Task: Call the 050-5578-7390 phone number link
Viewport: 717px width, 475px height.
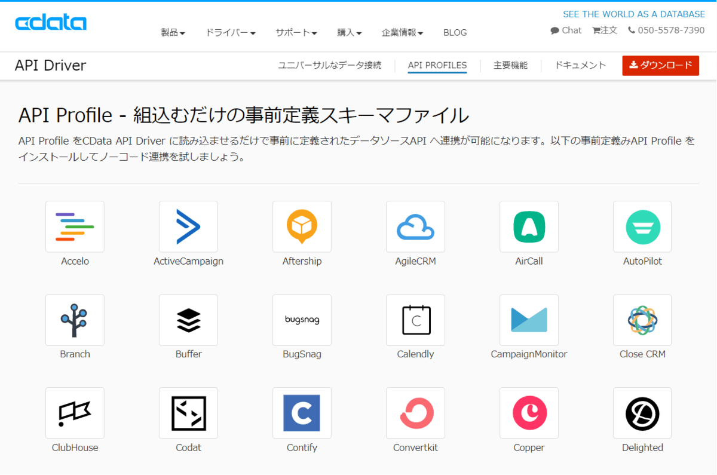Action: pos(666,30)
